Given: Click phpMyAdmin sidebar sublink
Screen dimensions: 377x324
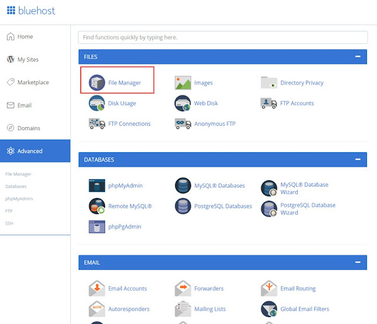Looking at the screenshot, I should point(19,199).
